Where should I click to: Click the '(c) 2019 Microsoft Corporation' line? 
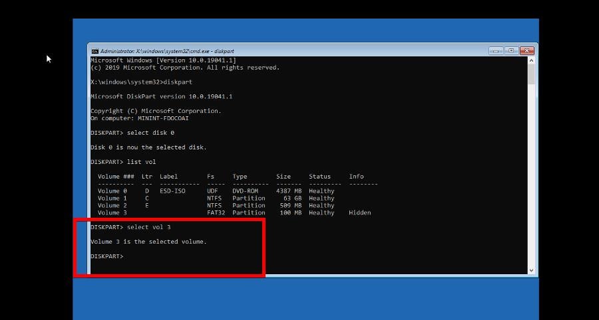pyautogui.click(x=185, y=68)
